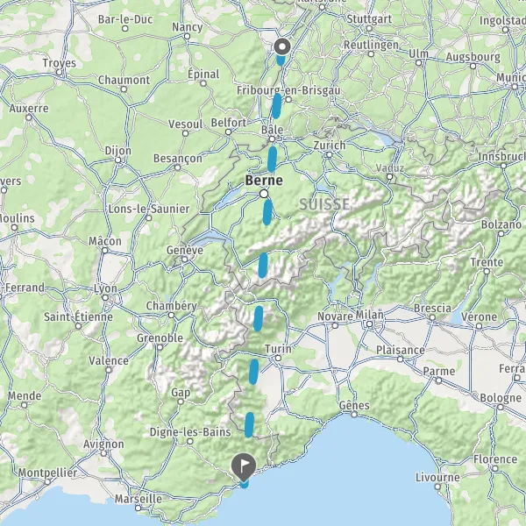Click the Marseille city marker
Viewport: 526px width, 526px height.
click(x=139, y=508)
